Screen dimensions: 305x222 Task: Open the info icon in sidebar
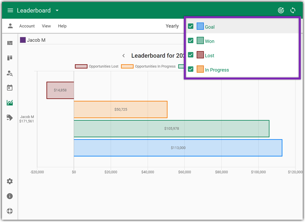click(x=10, y=196)
